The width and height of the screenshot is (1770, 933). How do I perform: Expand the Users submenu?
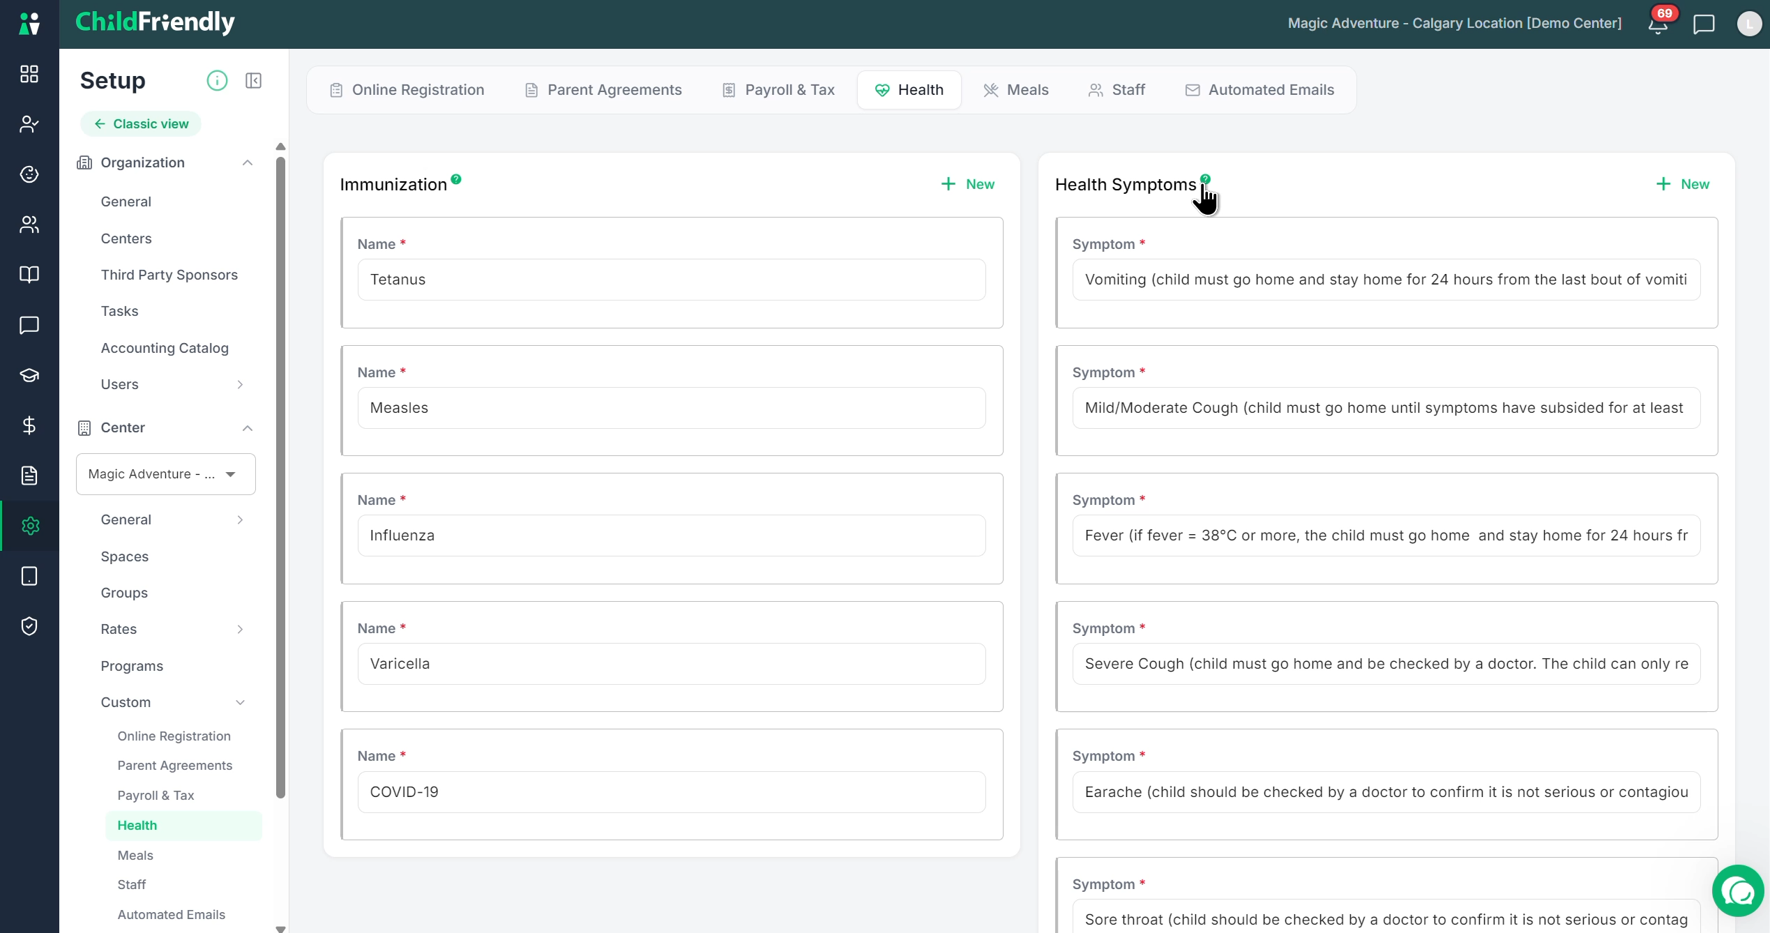tap(240, 384)
